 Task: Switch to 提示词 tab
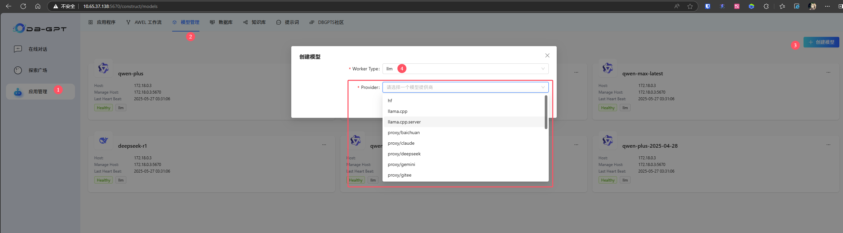(x=288, y=22)
